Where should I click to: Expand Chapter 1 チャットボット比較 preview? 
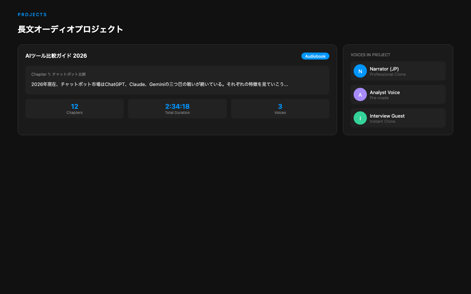point(177,80)
